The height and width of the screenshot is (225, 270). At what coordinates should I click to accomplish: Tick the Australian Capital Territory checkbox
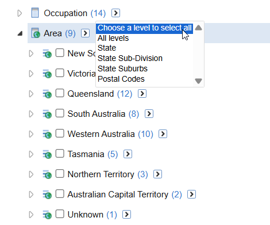(x=60, y=194)
